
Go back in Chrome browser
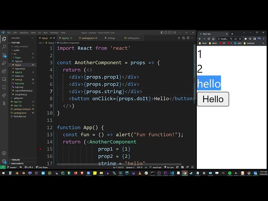click(x=200, y=39)
